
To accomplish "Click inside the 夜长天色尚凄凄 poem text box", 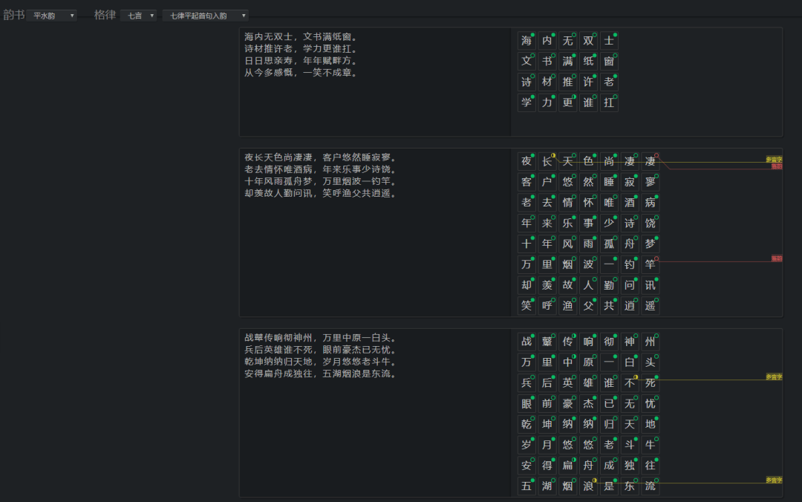I will pos(375,232).
